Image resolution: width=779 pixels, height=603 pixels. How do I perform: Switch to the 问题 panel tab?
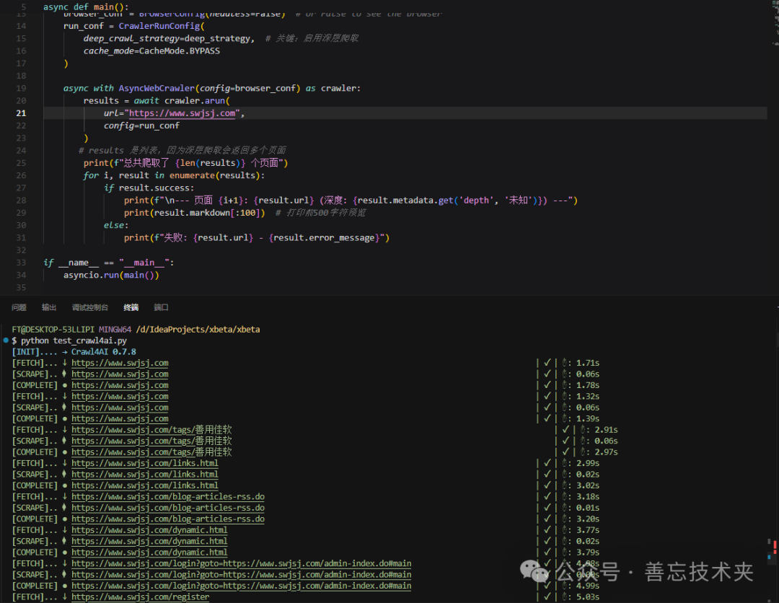pyautogui.click(x=19, y=307)
